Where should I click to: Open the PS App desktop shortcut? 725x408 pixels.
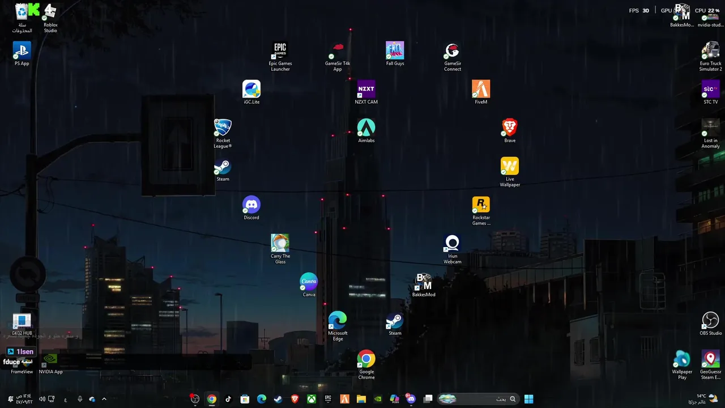pos(22,53)
